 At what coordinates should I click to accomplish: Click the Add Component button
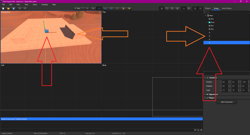coord(227,102)
